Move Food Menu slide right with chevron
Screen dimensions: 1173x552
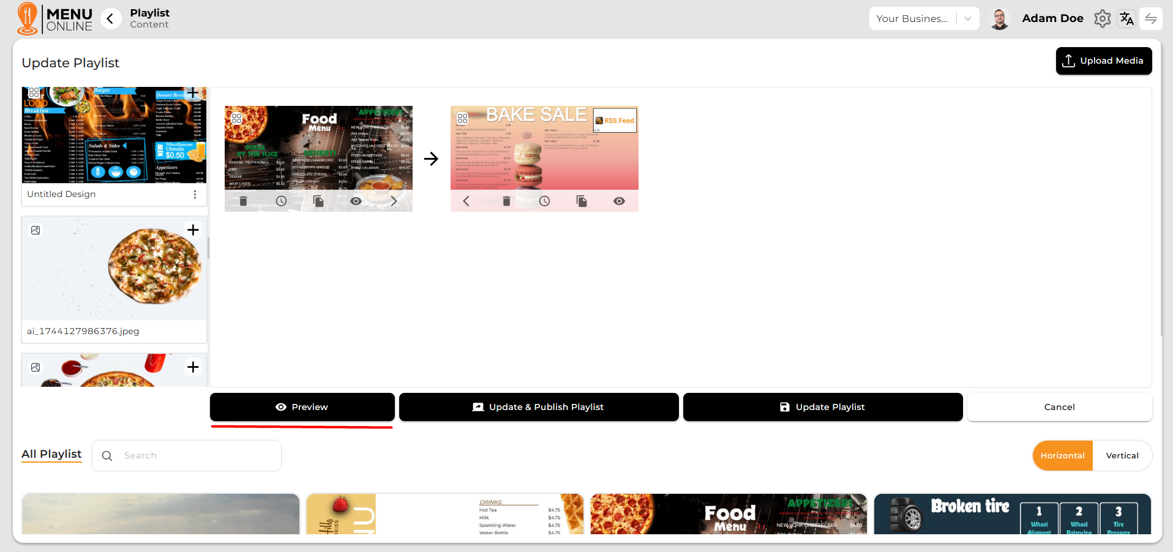[x=394, y=201]
